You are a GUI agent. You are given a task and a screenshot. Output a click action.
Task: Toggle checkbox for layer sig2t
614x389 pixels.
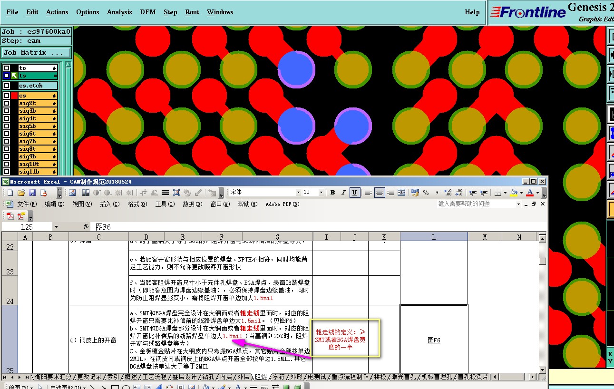coord(6,103)
